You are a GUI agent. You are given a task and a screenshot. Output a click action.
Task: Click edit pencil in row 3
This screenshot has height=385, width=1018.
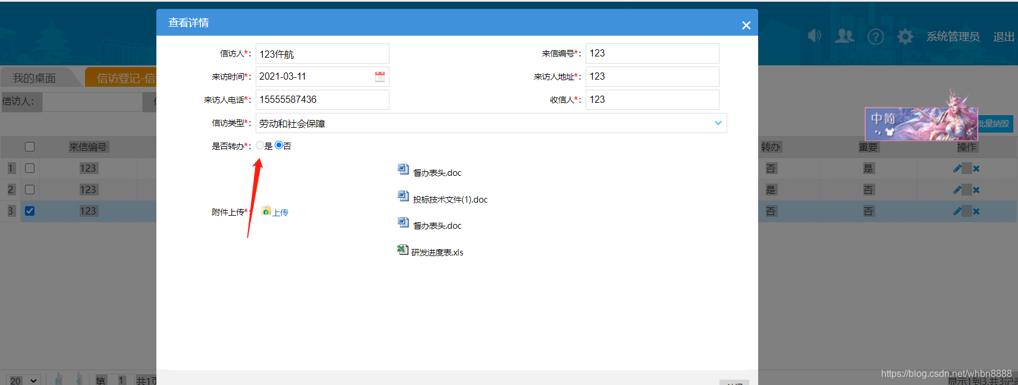coord(957,212)
